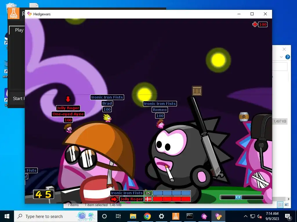This screenshot has height=222, width=297.
Task: Click the Hedgewars title bar icon
Action: tap(29, 14)
